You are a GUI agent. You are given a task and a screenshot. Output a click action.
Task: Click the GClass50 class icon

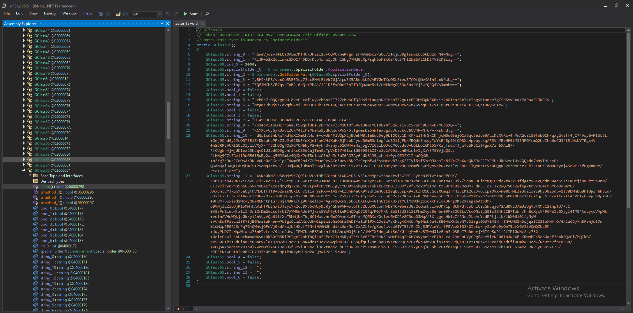(x=30, y=84)
